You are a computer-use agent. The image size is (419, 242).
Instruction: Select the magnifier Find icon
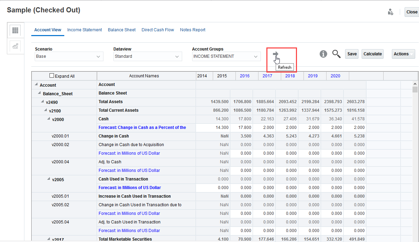pos(336,54)
